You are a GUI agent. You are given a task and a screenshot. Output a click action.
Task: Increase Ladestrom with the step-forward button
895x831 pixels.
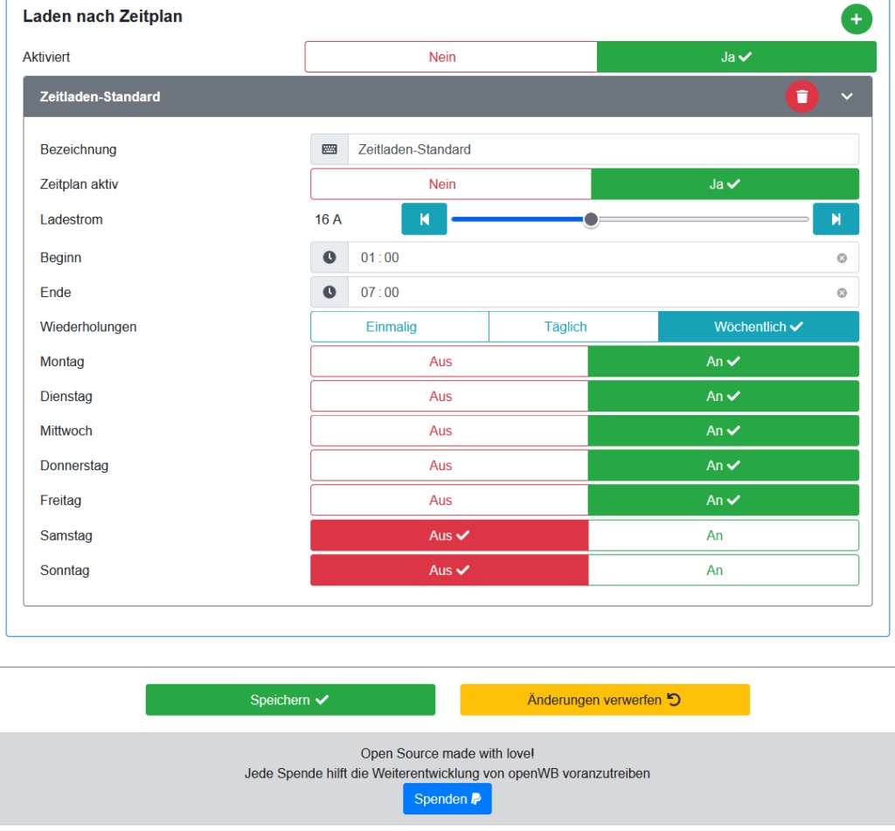(x=836, y=219)
